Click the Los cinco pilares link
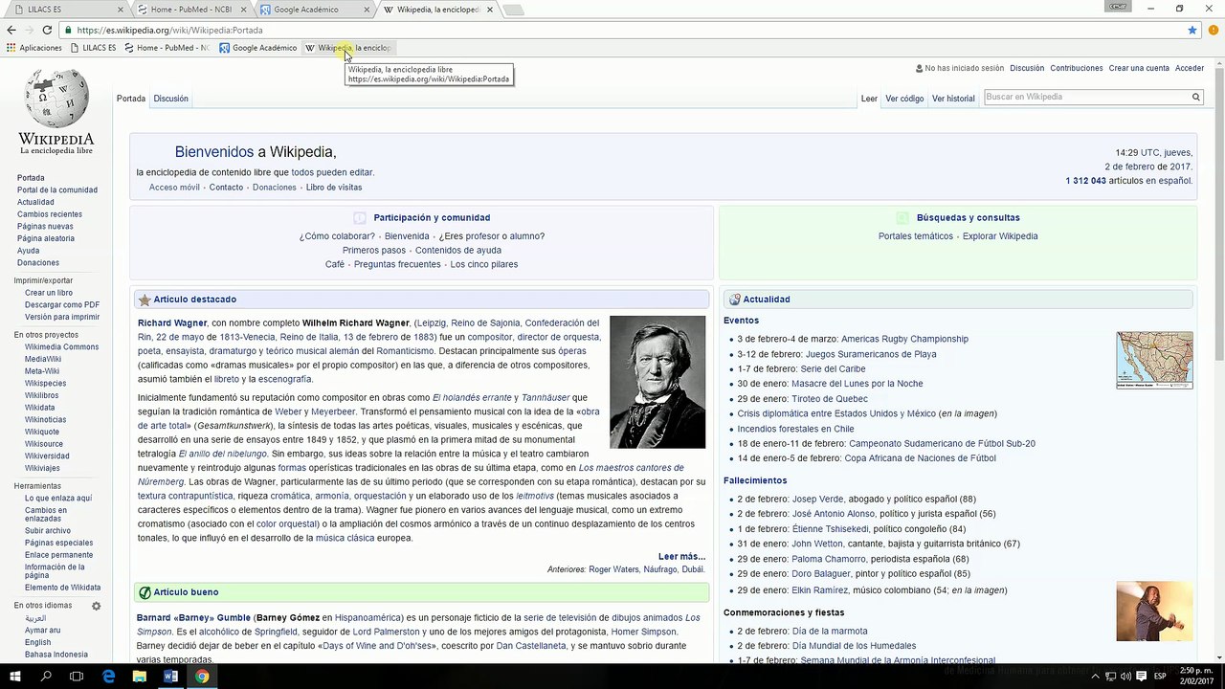Screen dimensions: 1225x689 click(x=484, y=264)
